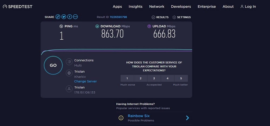Open the About menu
Screen dimensions: 270x126
coord(228,6)
